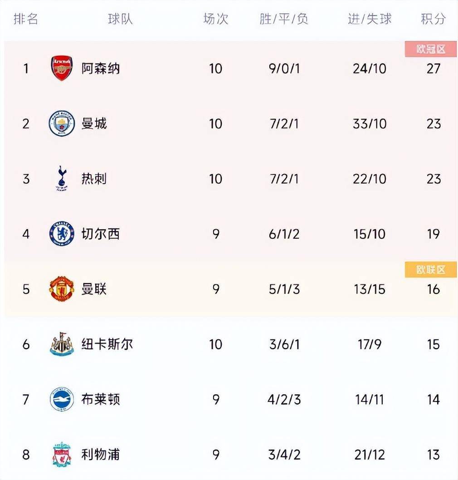Click the 欧冠区 red badge

[430, 49]
